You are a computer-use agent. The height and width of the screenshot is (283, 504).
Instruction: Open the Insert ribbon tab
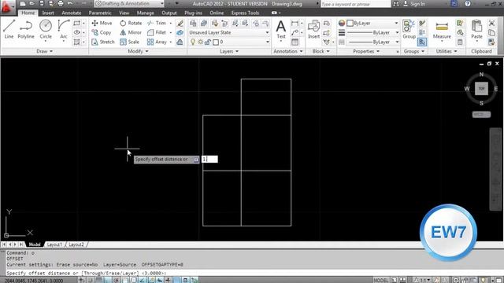[x=48, y=13]
